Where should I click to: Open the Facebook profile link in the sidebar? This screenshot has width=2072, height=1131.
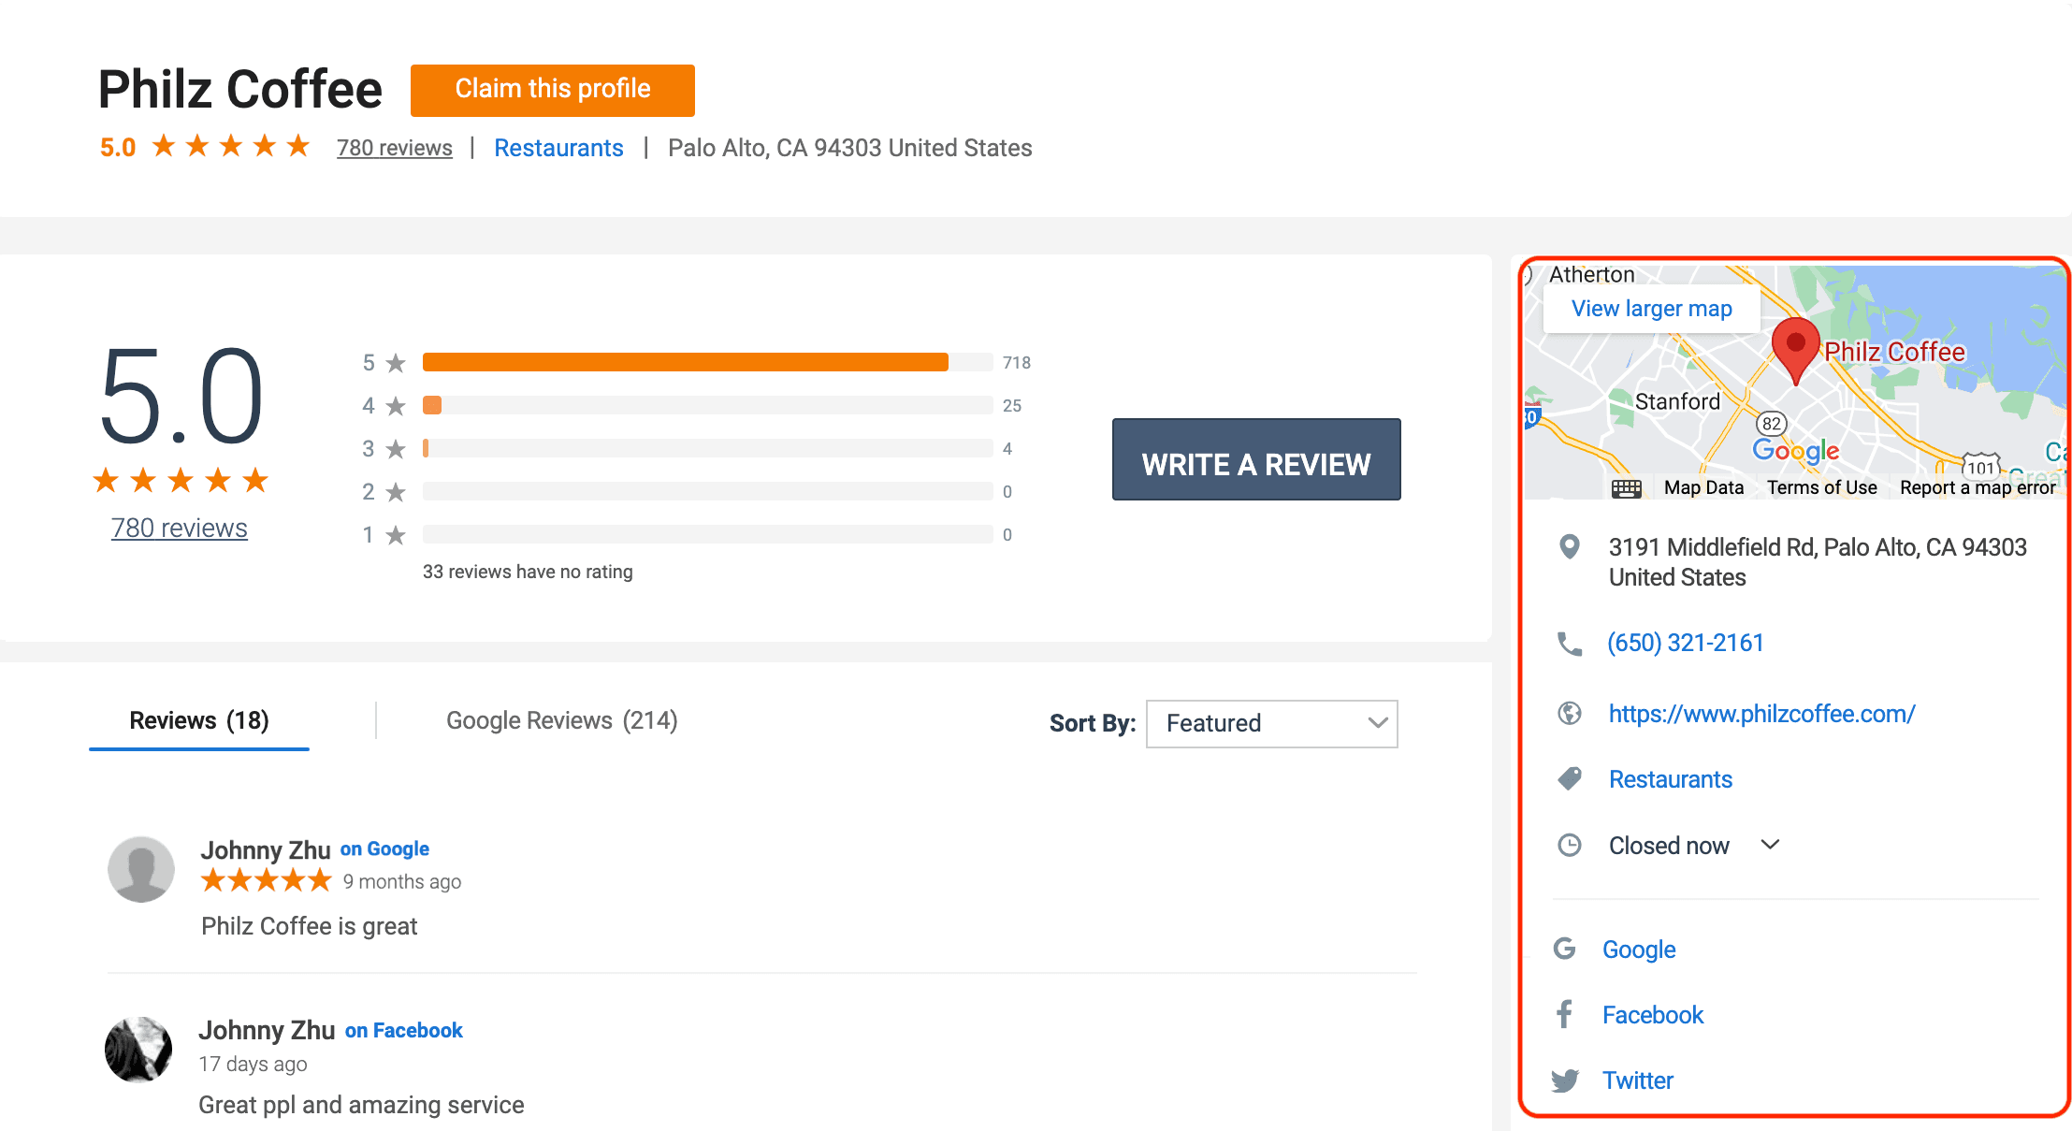[x=1653, y=1015]
